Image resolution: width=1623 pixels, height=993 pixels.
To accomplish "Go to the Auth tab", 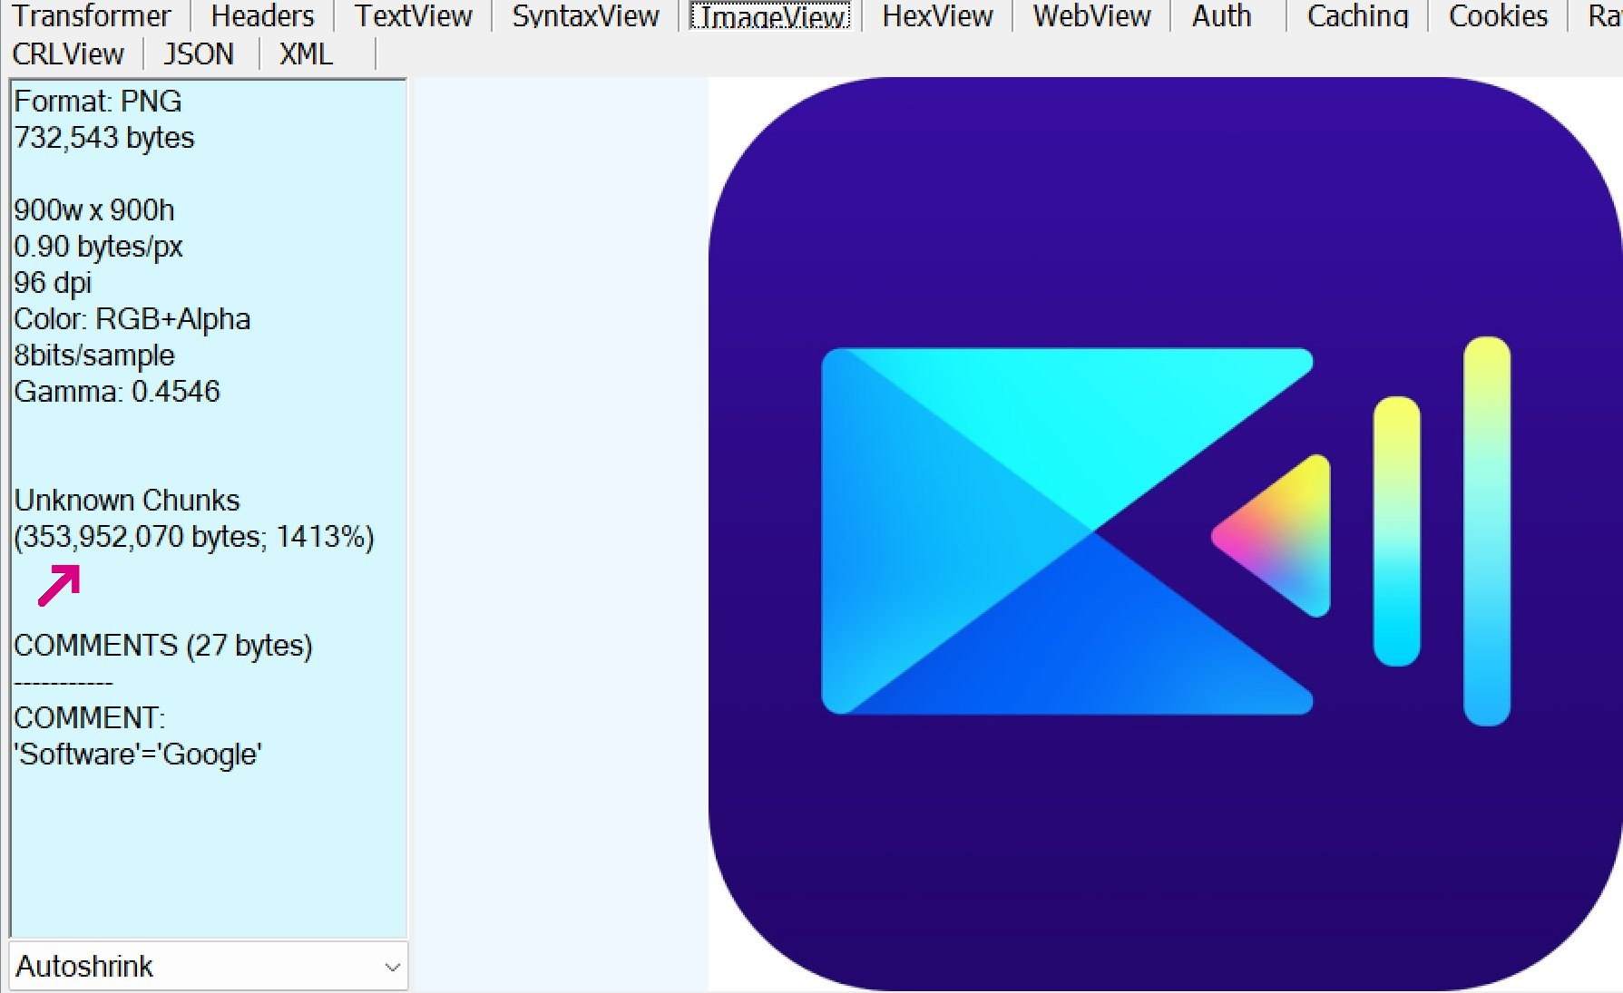I will 1221,15.
